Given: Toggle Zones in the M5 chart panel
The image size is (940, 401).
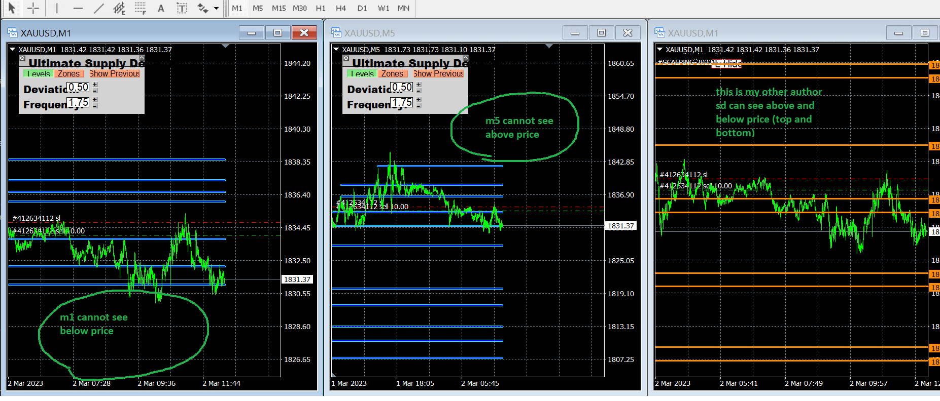Looking at the screenshot, I should click(x=392, y=74).
